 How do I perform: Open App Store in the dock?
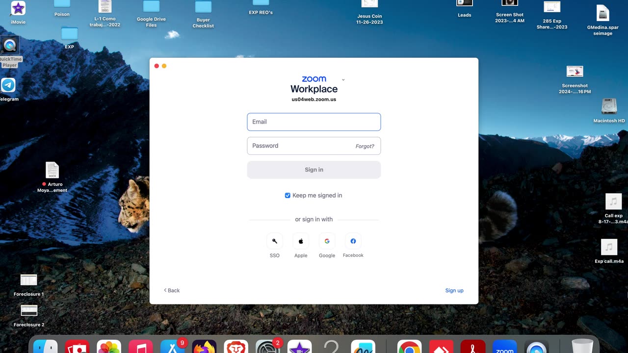[173, 347]
